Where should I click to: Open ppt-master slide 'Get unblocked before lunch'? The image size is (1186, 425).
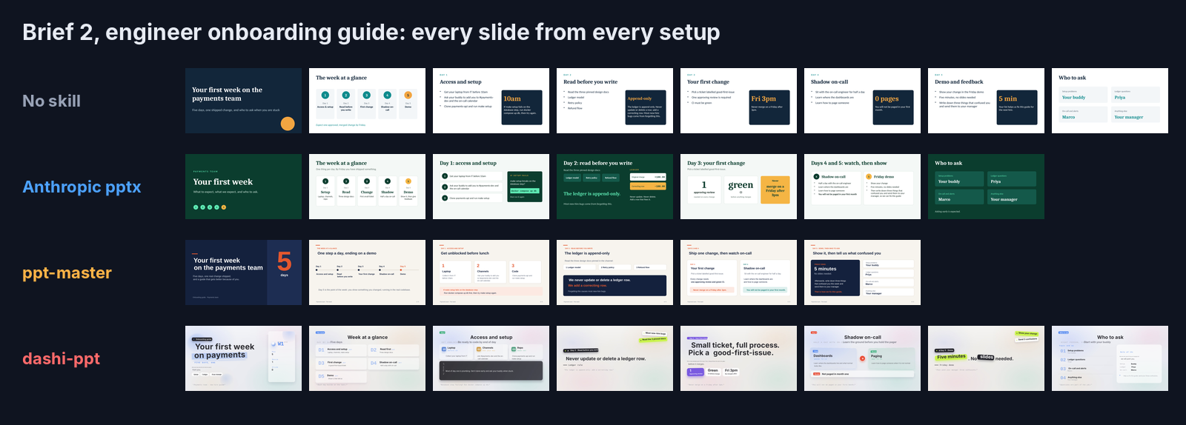point(491,272)
